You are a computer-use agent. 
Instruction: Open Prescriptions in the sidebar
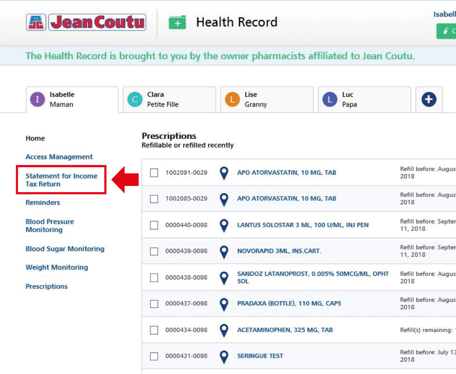click(47, 287)
